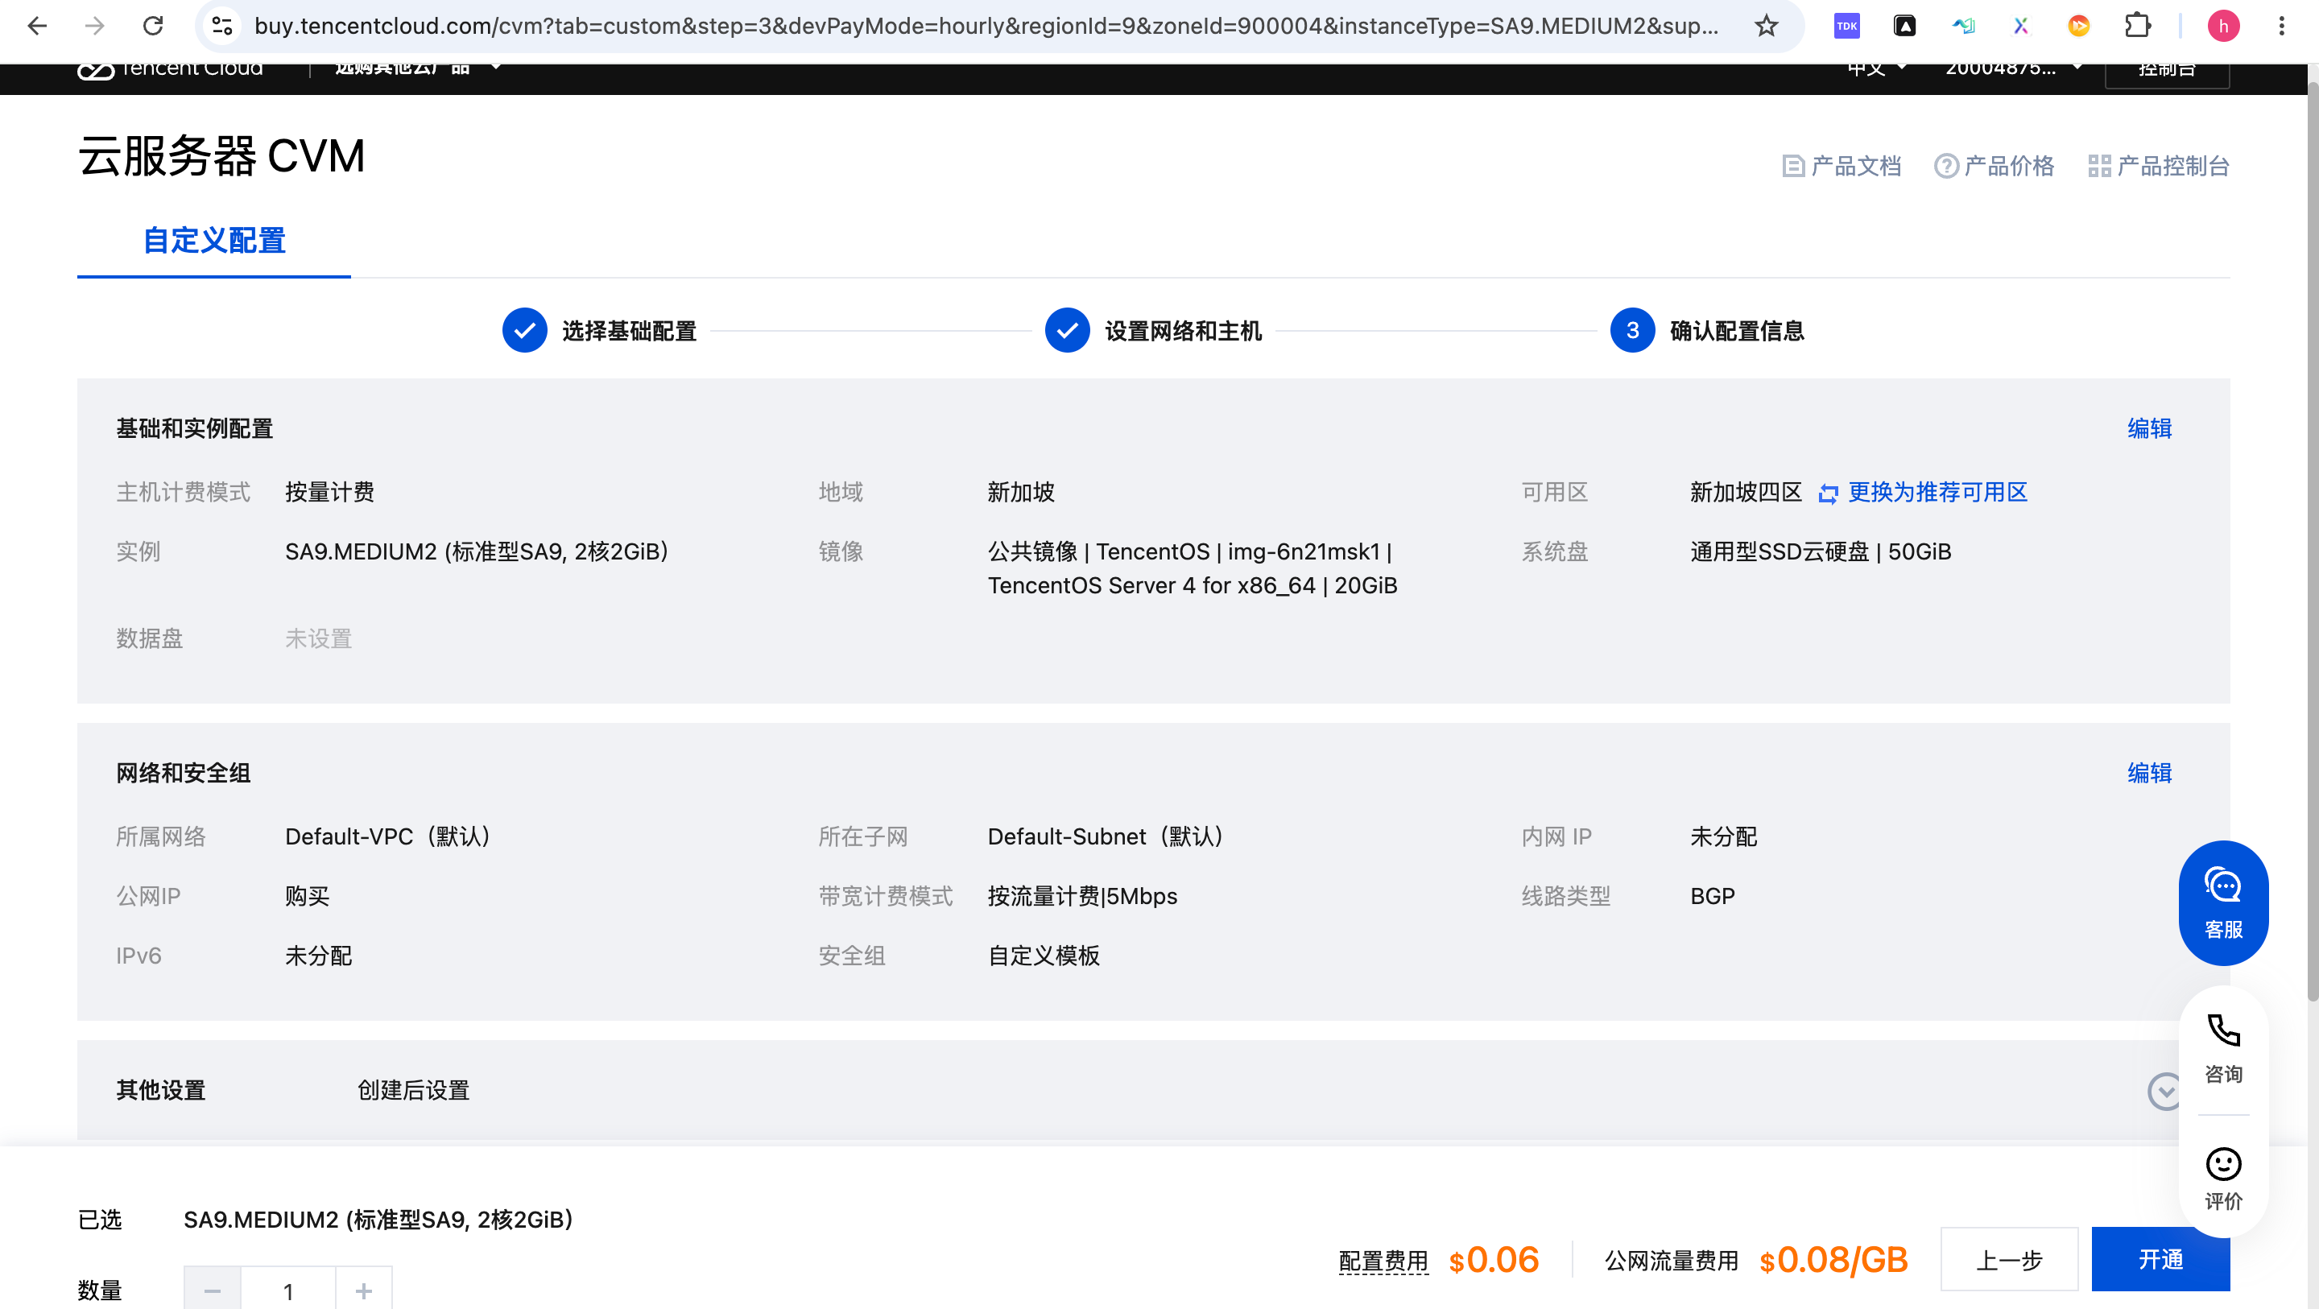The height and width of the screenshot is (1309, 2319).
Task: Open the extensions puzzle icon
Action: 2137,26
